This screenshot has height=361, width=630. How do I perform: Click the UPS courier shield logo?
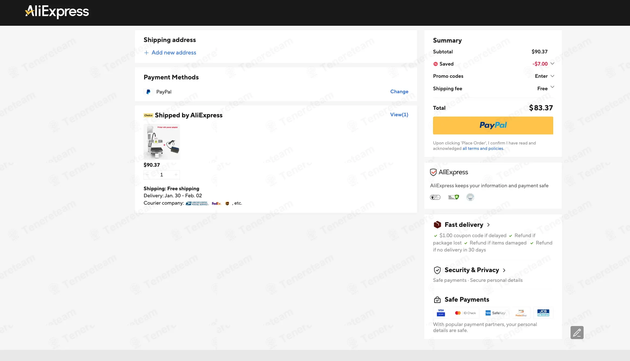coord(227,204)
